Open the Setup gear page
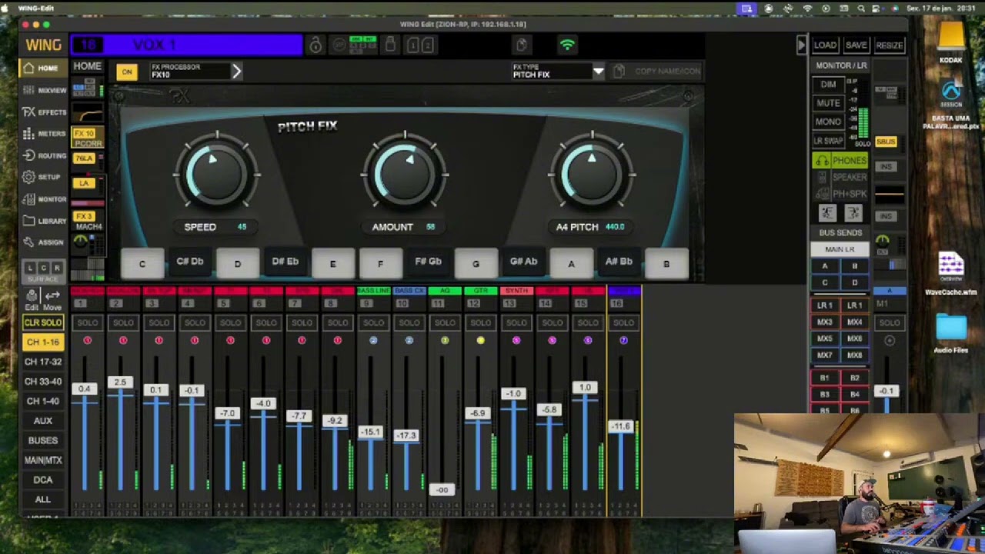This screenshot has width=985, height=554. (42, 176)
